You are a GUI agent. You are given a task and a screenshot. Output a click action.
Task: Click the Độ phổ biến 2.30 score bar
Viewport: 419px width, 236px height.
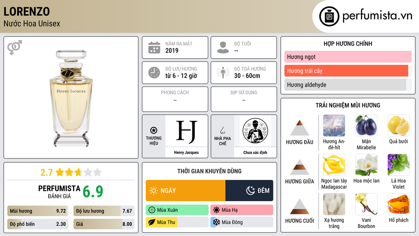coord(38,224)
